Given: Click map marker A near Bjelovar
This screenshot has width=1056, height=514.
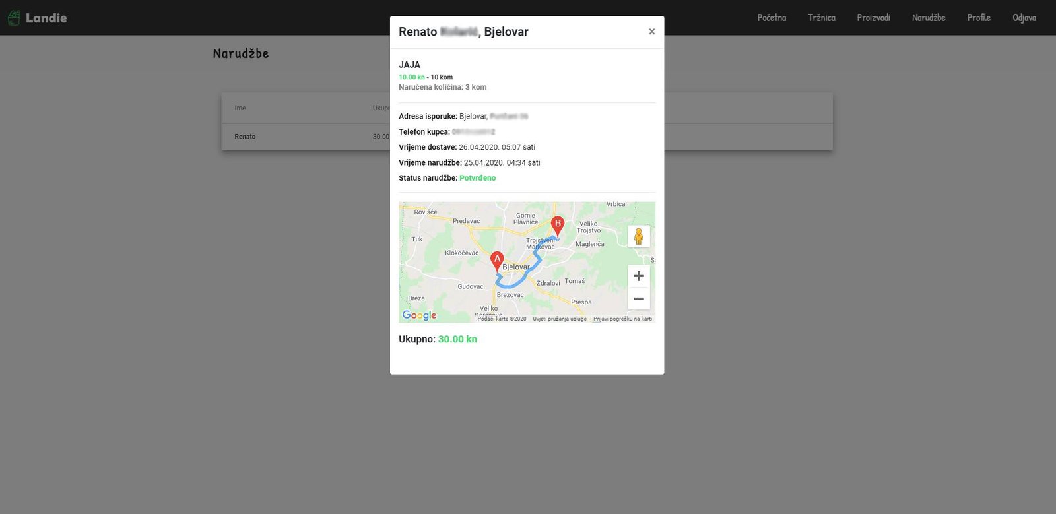Looking at the screenshot, I should pyautogui.click(x=497, y=261).
